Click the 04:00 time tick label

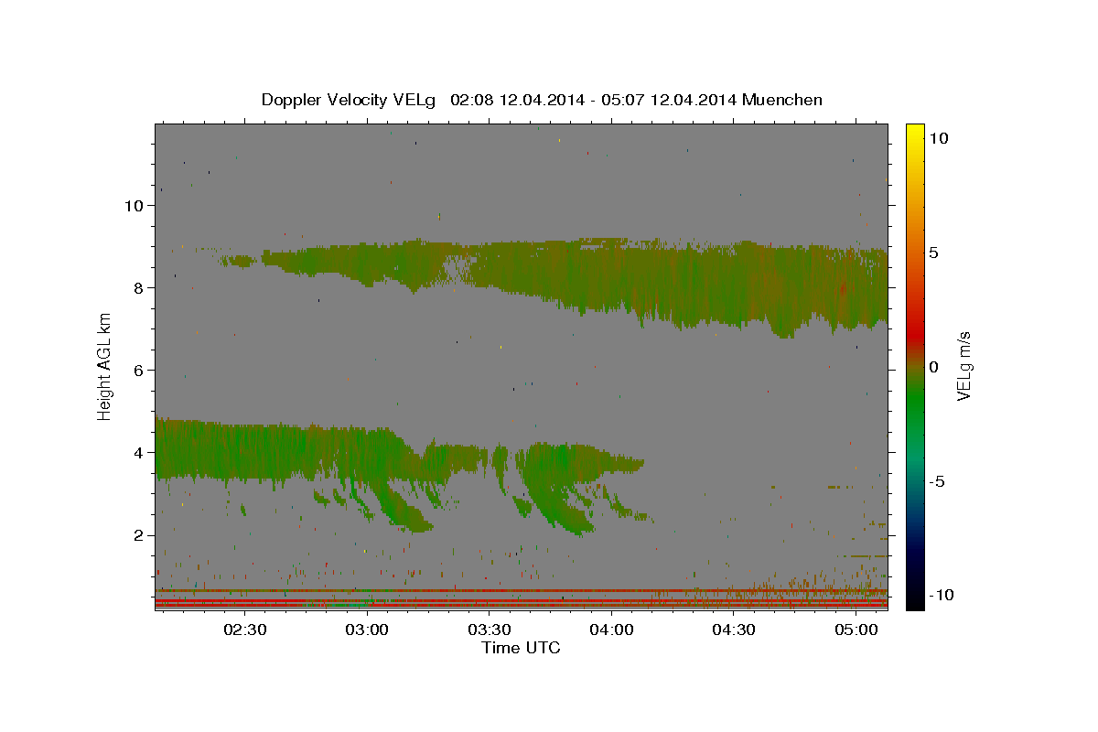point(611,630)
